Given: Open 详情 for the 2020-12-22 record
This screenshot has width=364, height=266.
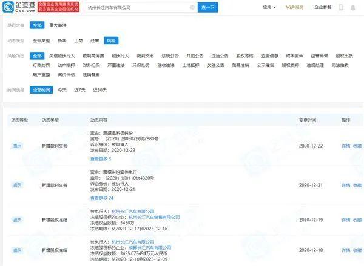Looking at the screenshot, I should coord(346,146).
